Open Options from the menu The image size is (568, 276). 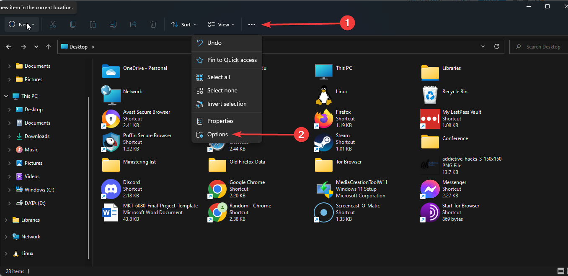(227, 134)
